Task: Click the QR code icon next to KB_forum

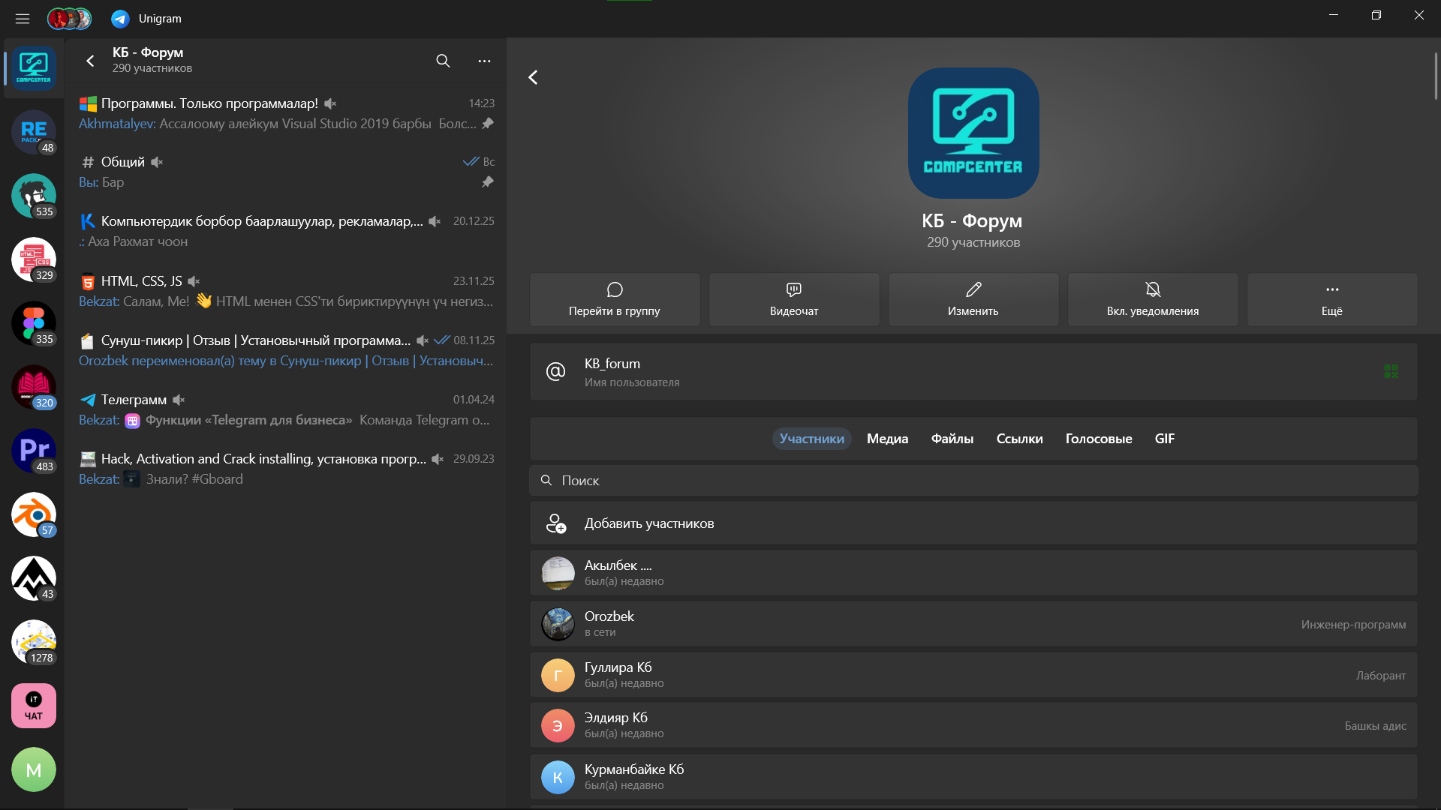Action: click(1391, 371)
